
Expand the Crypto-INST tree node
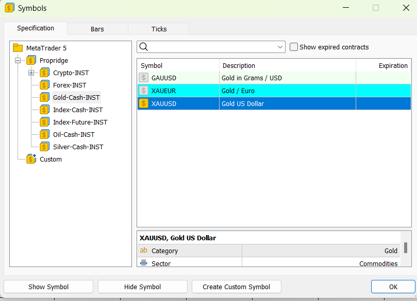tap(31, 73)
